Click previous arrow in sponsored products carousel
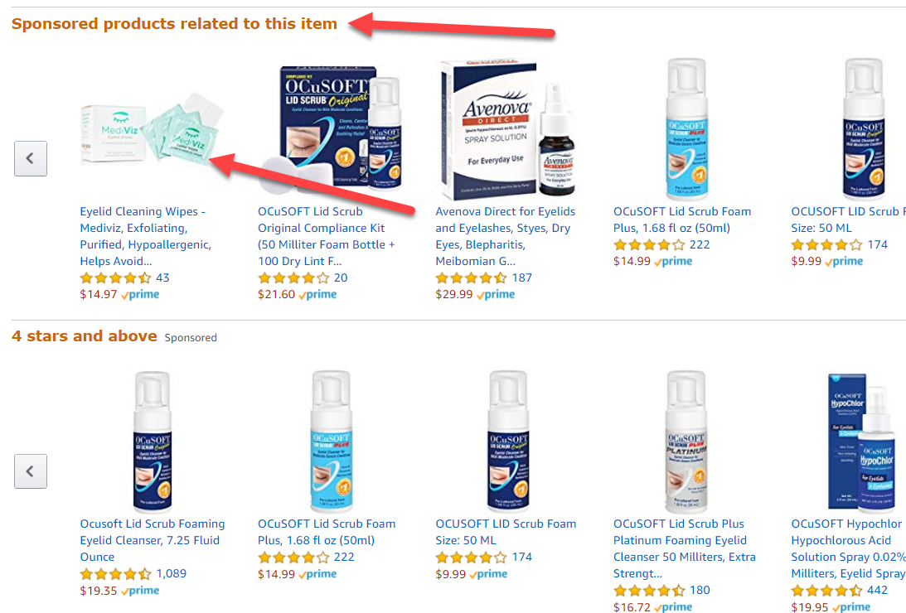This screenshot has width=906, height=613. click(31, 158)
